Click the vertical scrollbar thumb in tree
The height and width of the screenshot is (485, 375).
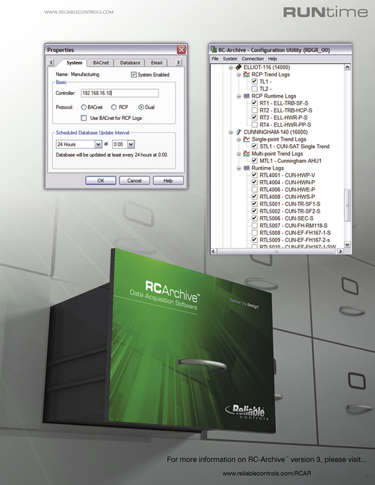[347, 205]
